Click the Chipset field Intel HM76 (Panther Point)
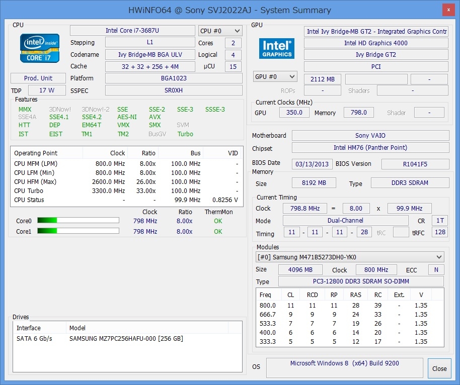Screen dimensions: 460x385 (370, 148)
